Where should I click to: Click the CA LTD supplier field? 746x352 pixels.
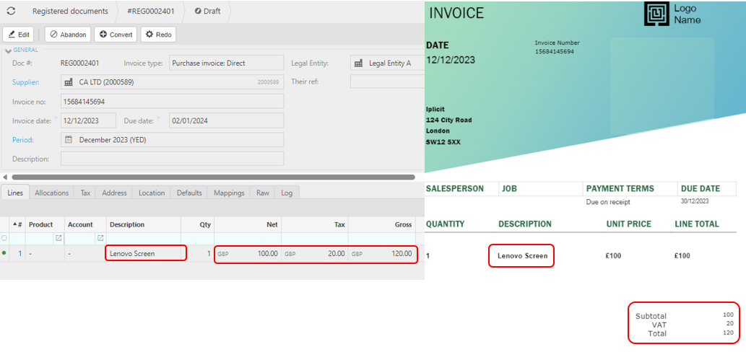[172, 82]
